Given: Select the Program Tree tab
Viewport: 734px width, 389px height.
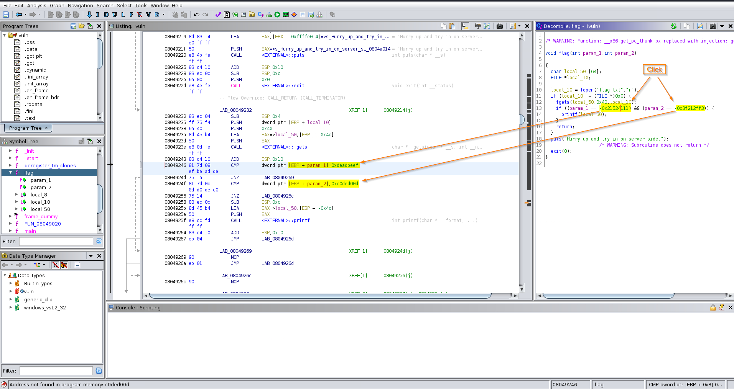Looking at the screenshot, I should (28, 128).
